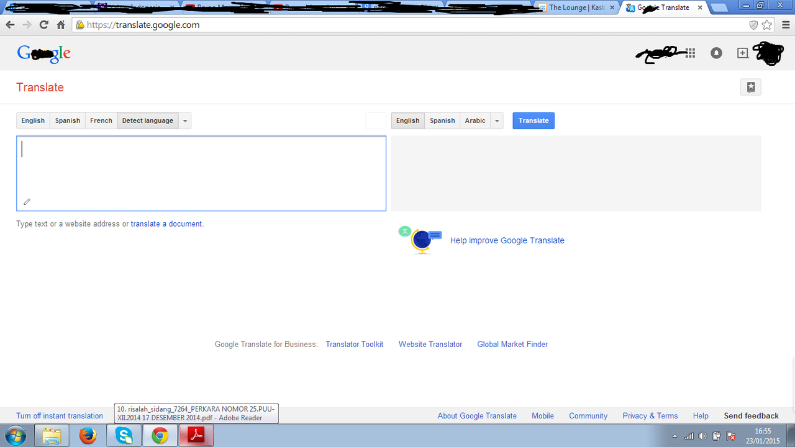
Task: Click the blue Translate button
Action: click(534, 120)
